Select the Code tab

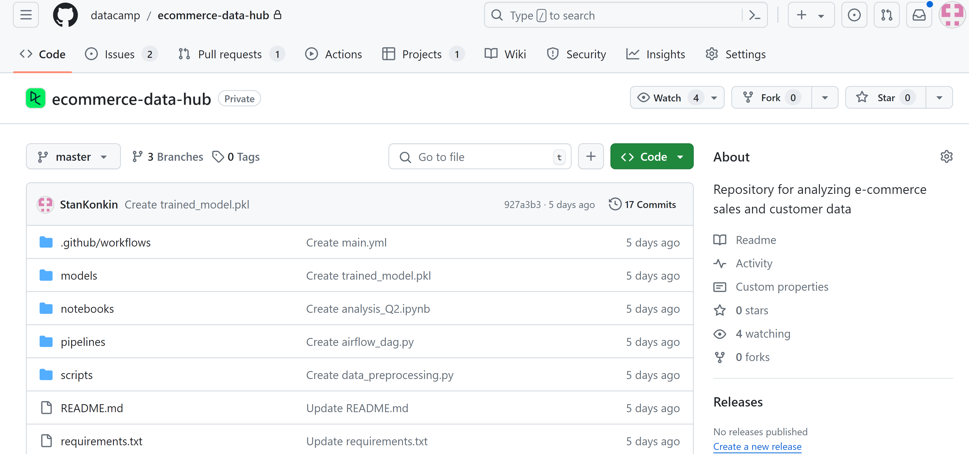point(42,54)
